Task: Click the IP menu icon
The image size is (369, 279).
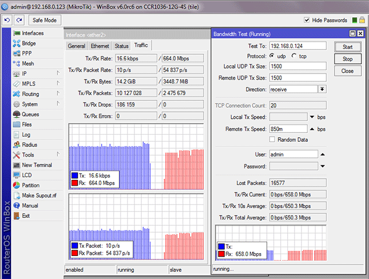Action: (x=17, y=74)
